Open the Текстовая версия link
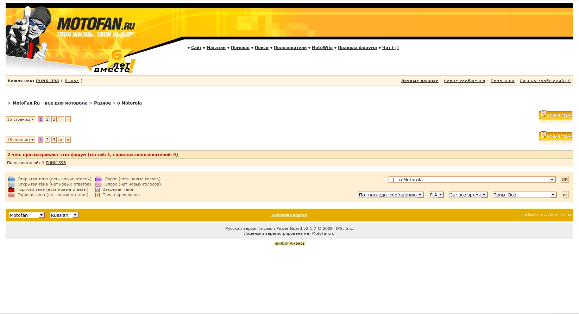This screenshot has width=579, height=314. (289, 215)
